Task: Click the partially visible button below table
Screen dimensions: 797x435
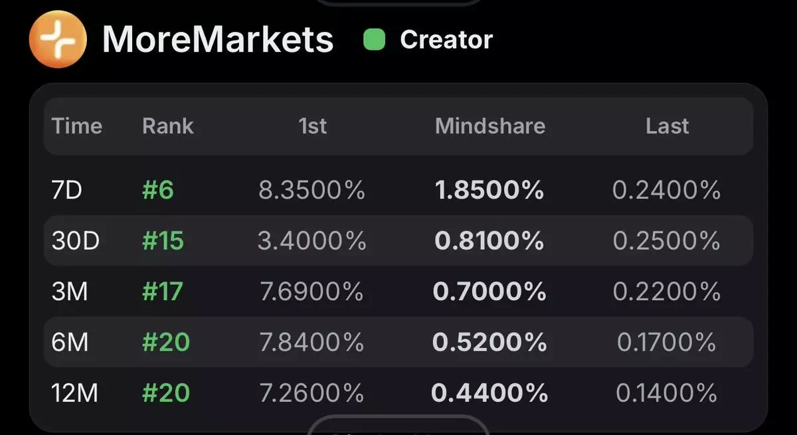Action: (397, 426)
